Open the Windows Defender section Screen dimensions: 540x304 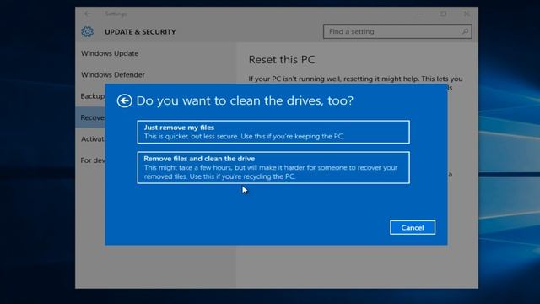tap(112, 75)
